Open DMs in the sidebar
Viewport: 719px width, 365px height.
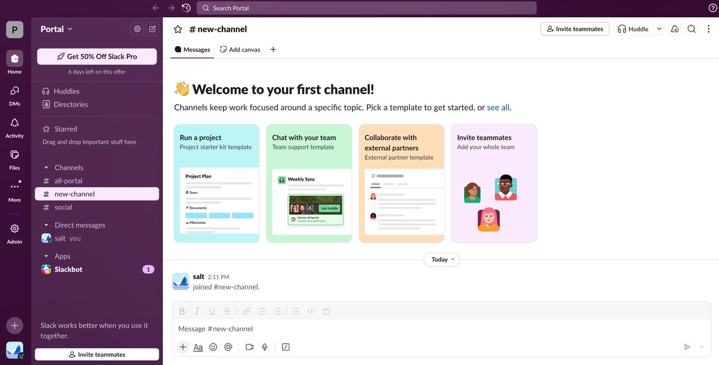coord(14,95)
